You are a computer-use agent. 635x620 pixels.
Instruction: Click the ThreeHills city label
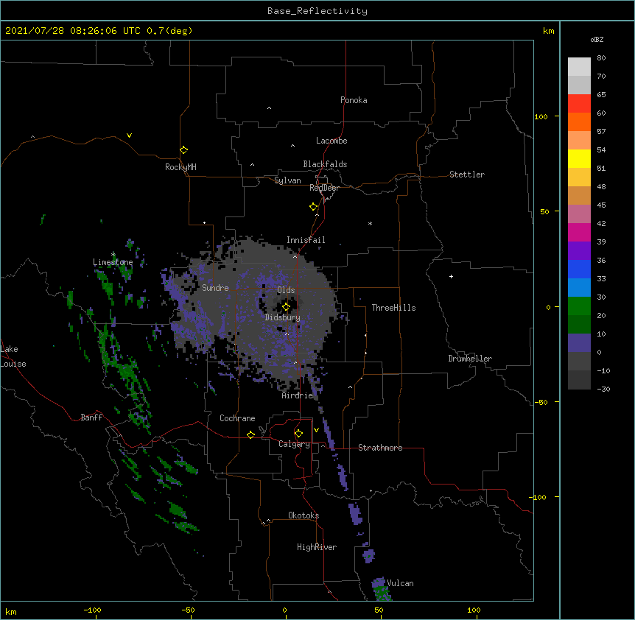pyautogui.click(x=393, y=308)
